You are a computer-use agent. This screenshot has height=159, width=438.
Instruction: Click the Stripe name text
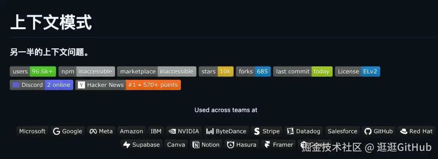[271, 131]
